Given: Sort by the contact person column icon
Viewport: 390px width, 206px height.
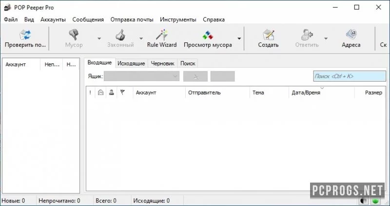Looking at the screenshot, I should pos(112,93).
